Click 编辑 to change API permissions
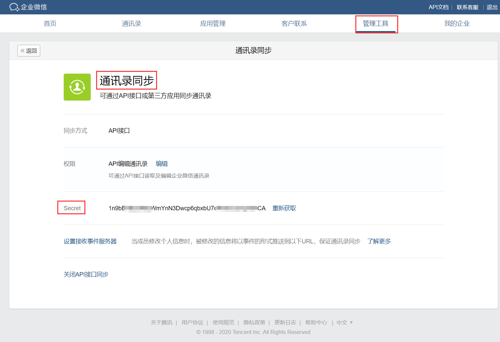Viewport: 500px width, 342px height. click(x=161, y=163)
